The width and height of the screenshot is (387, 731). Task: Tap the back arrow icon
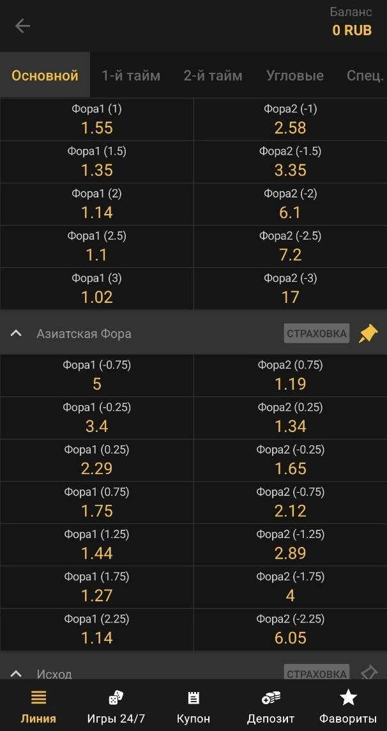pos(22,26)
